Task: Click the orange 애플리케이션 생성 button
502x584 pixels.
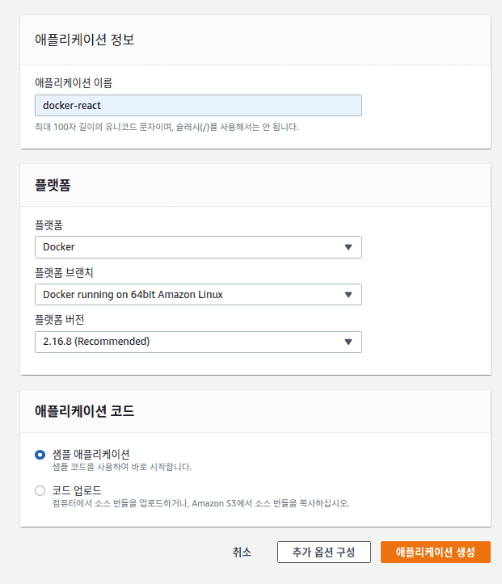Action: (x=435, y=552)
